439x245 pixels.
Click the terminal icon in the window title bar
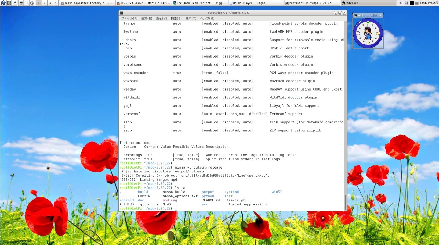121,12
